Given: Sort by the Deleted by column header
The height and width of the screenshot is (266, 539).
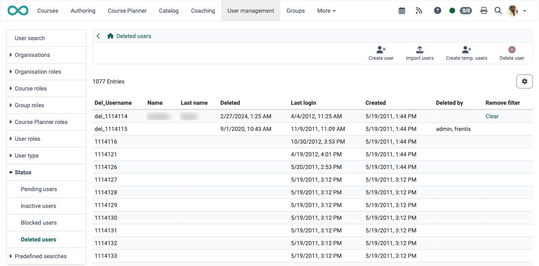Looking at the screenshot, I should (x=449, y=103).
